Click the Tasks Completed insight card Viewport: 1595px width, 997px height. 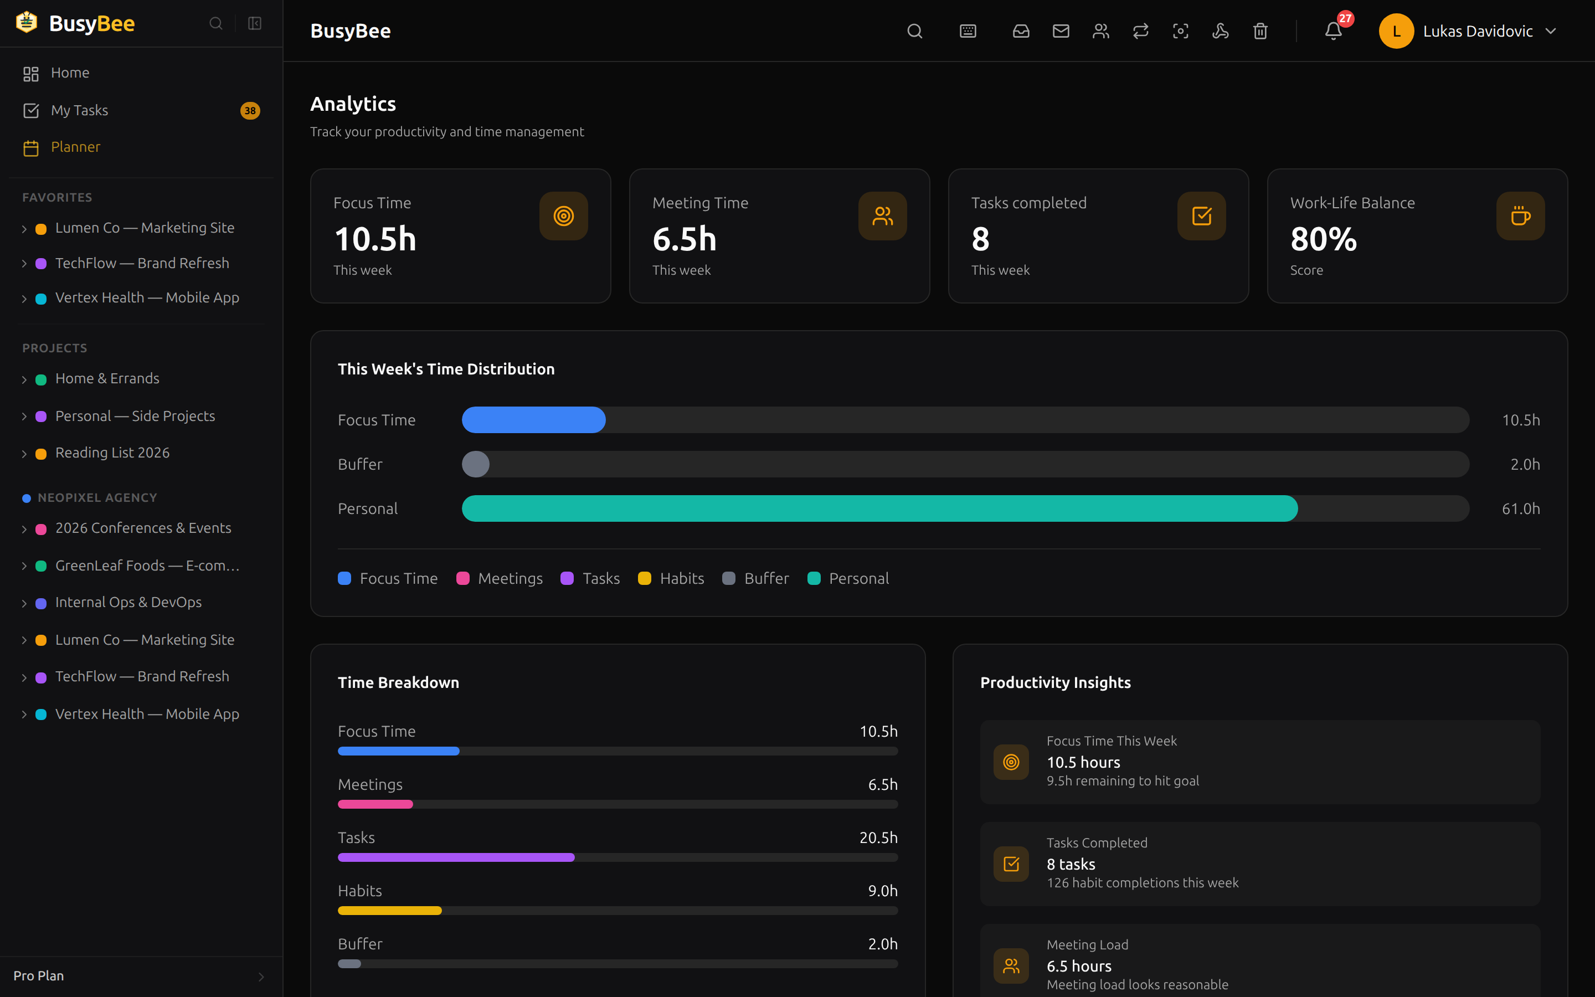tap(1260, 864)
